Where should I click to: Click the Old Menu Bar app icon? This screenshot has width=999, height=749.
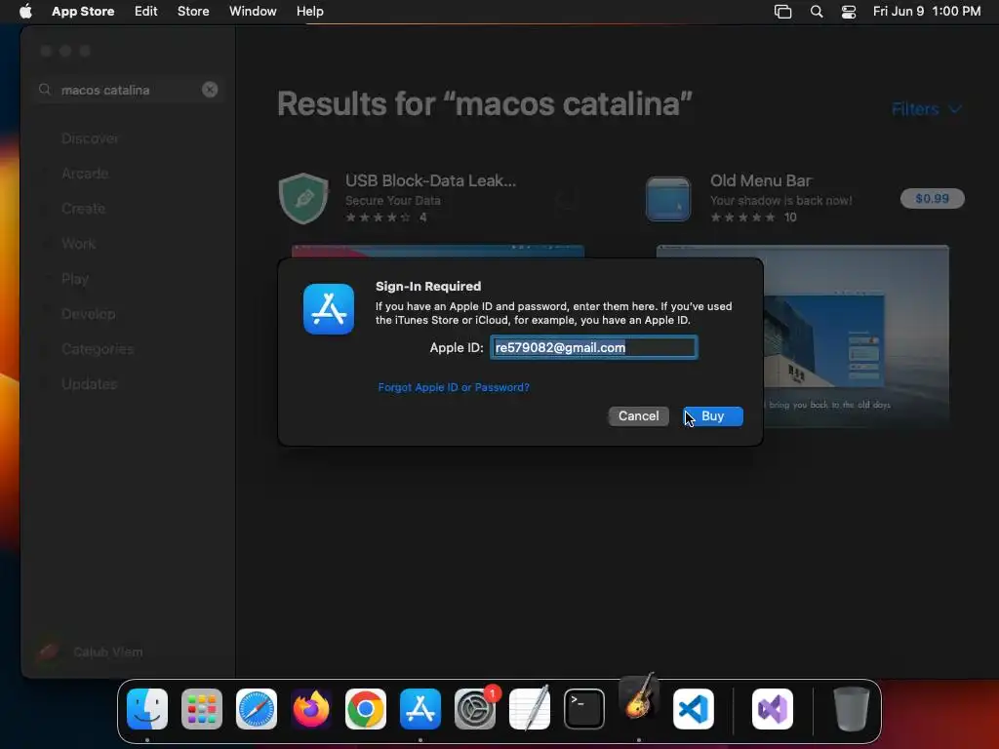pos(667,199)
